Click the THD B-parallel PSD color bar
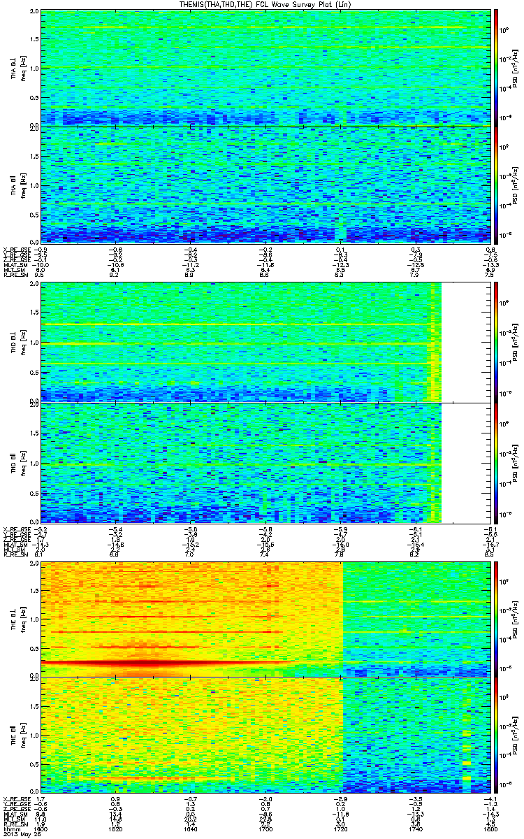The image size is (524, 839). pyautogui.click(x=496, y=463)
